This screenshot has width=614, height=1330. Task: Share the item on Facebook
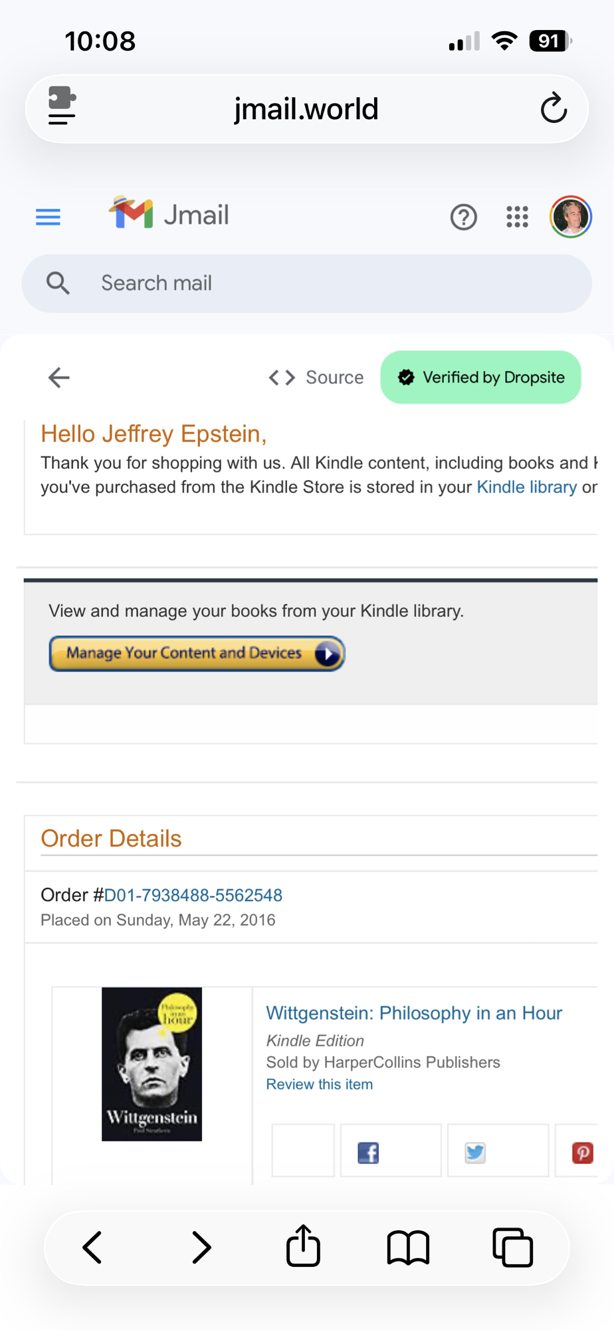point(369,1152)
